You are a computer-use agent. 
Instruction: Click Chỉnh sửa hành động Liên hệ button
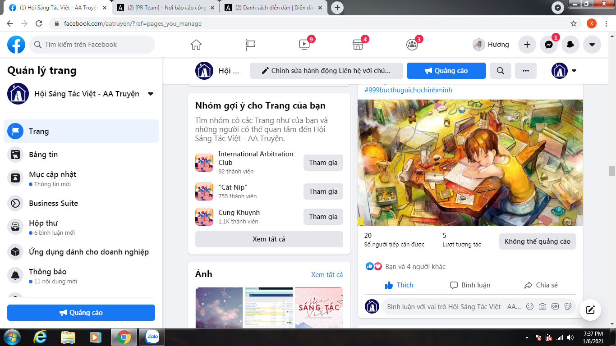click(x=326, y=71)
